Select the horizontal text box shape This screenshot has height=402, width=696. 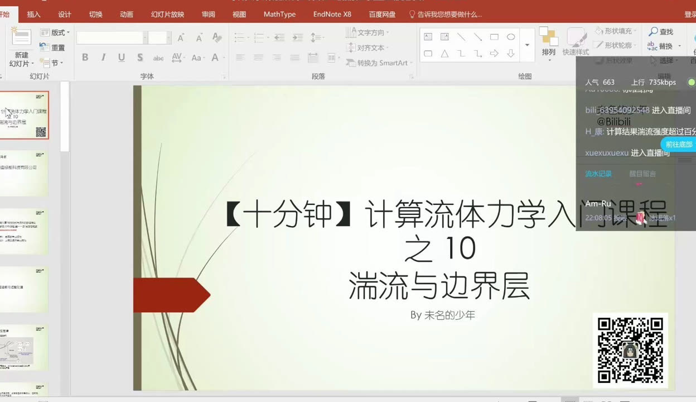[428, 37]
